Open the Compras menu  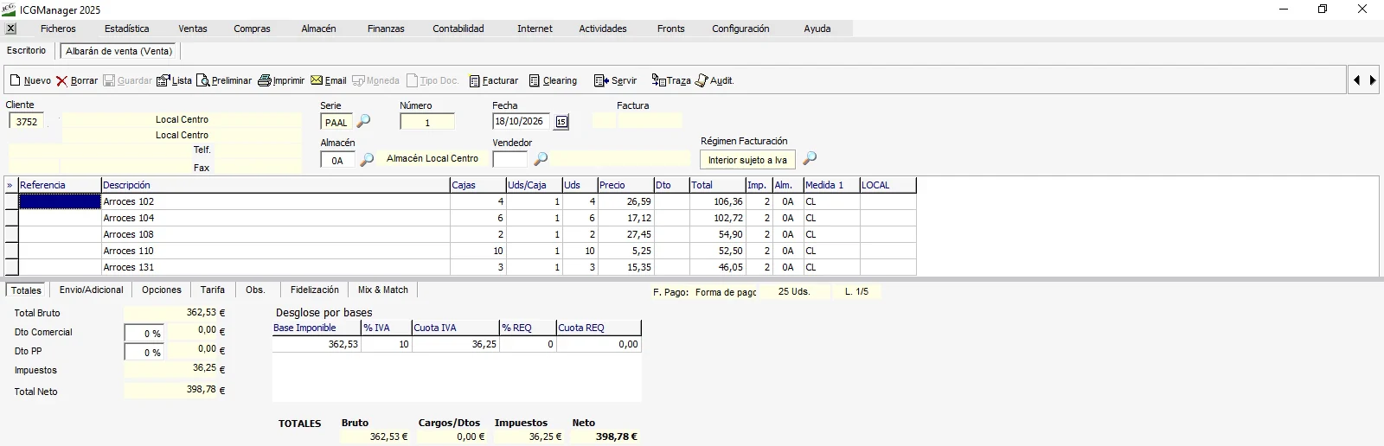[x=252, y=29]
